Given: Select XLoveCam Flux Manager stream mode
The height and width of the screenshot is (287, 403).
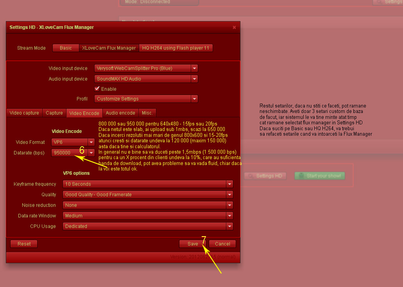Looking at the screenshot, I should [109, 48].
